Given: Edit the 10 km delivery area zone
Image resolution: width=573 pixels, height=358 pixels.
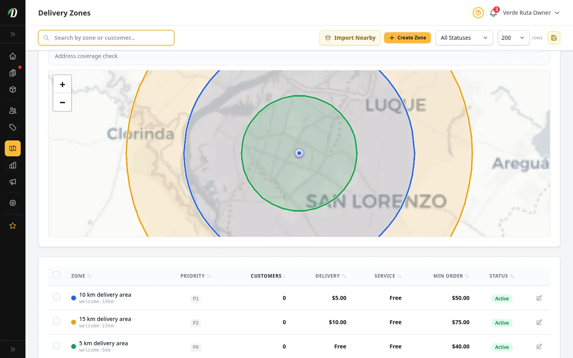Looking at the screenshot, I should click(x=539, y=298).
